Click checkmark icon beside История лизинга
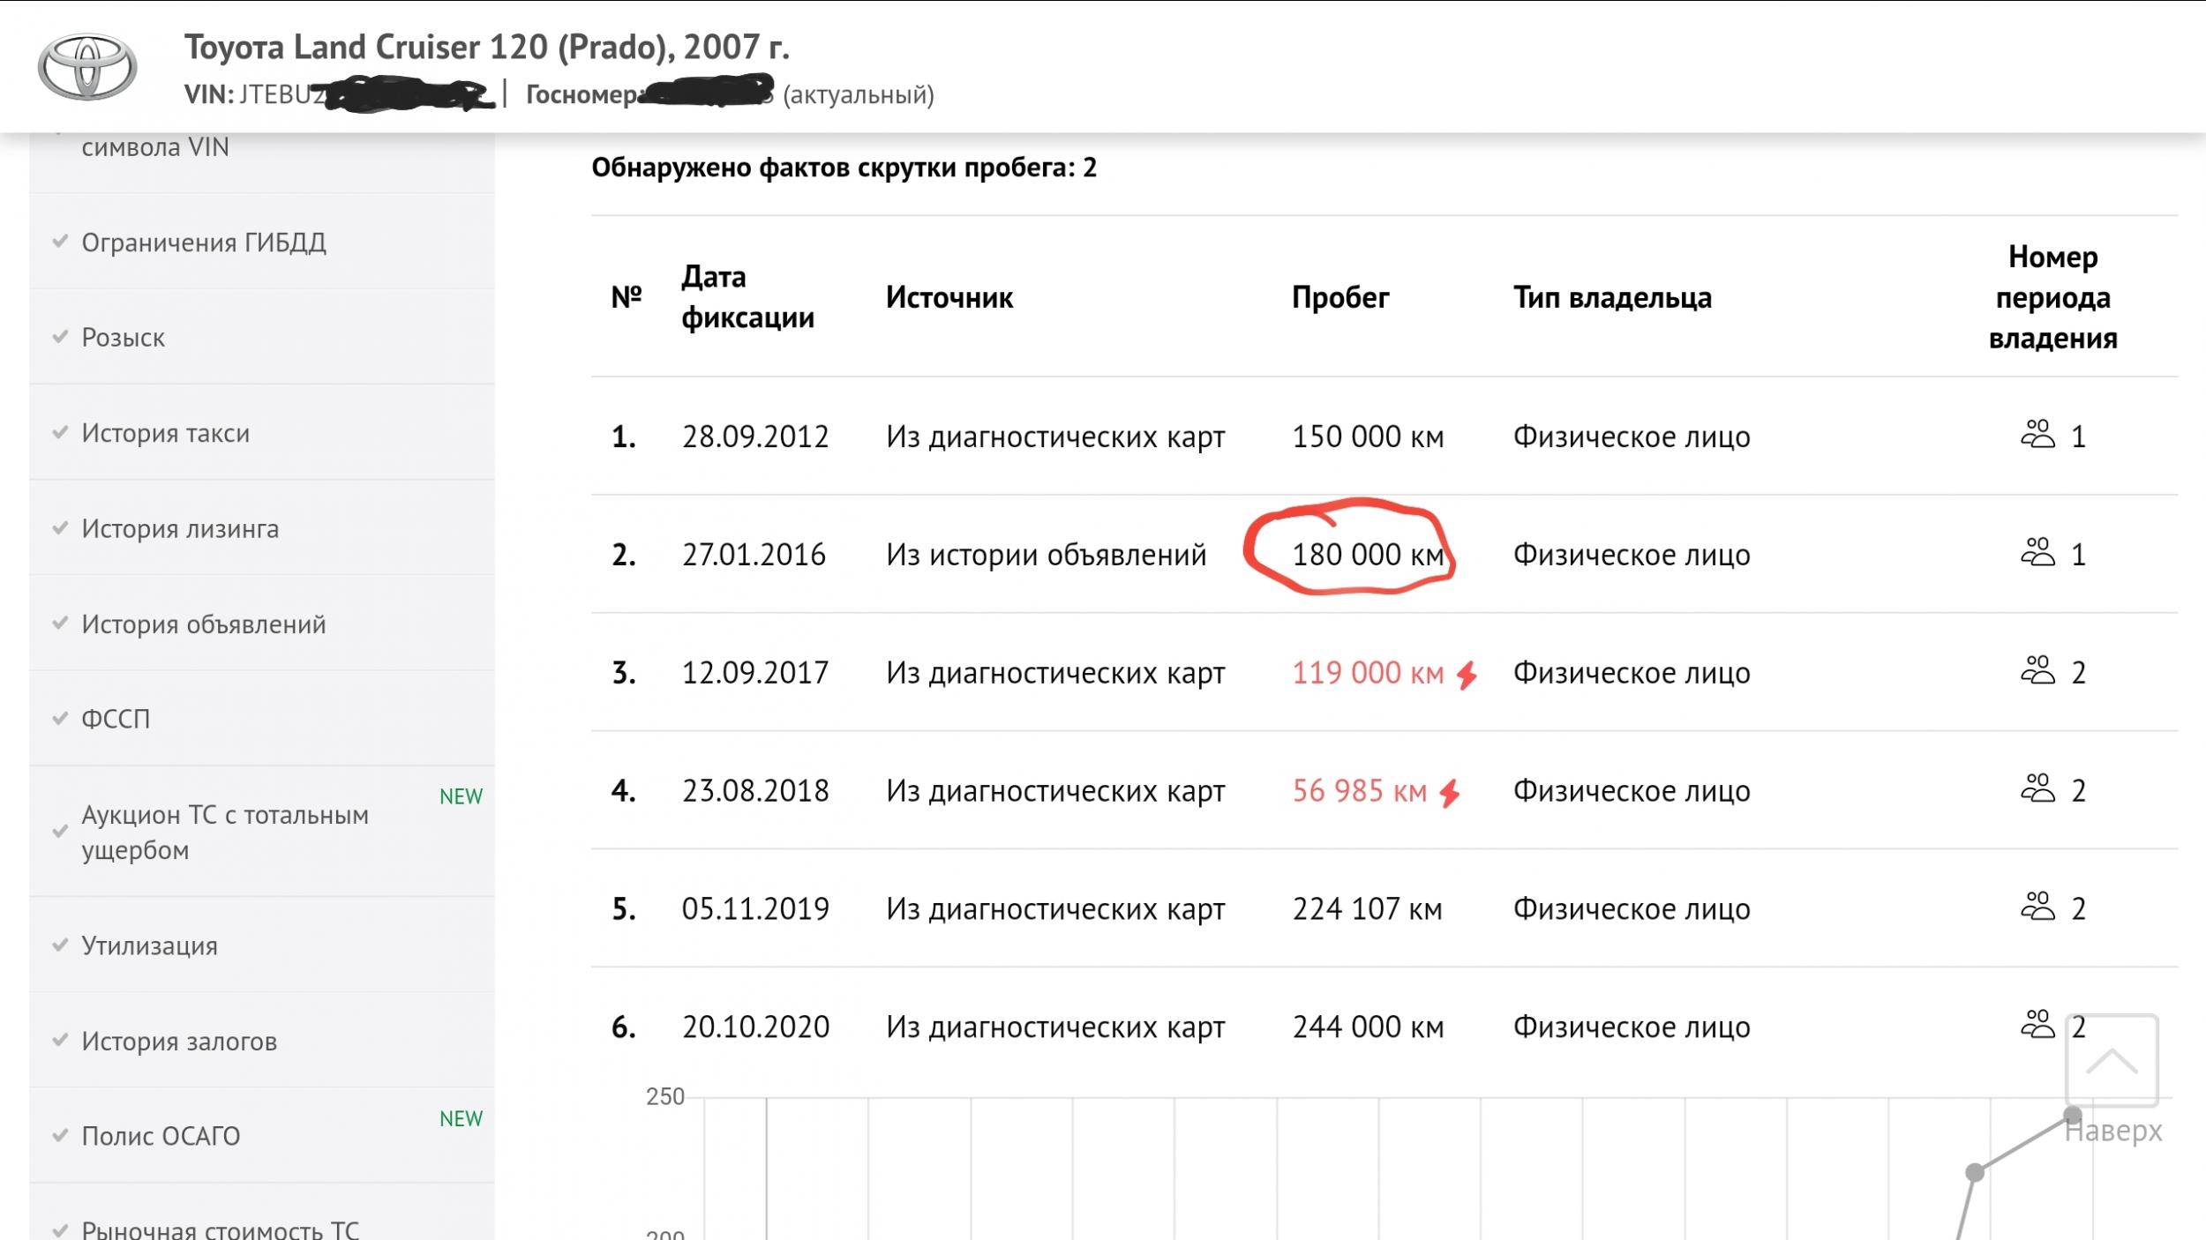 [60, 527]
